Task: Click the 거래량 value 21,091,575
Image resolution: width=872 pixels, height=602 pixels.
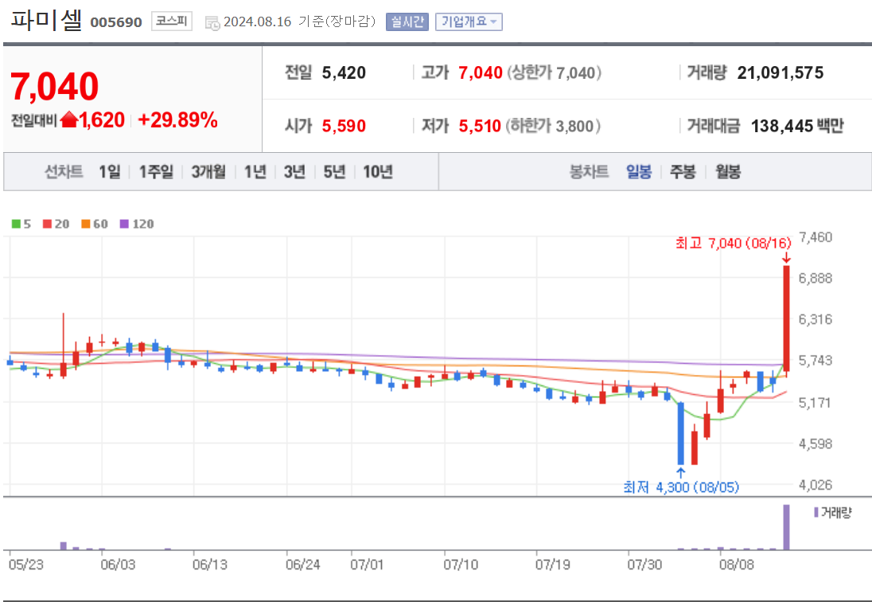Action: [x=781, y=73]
